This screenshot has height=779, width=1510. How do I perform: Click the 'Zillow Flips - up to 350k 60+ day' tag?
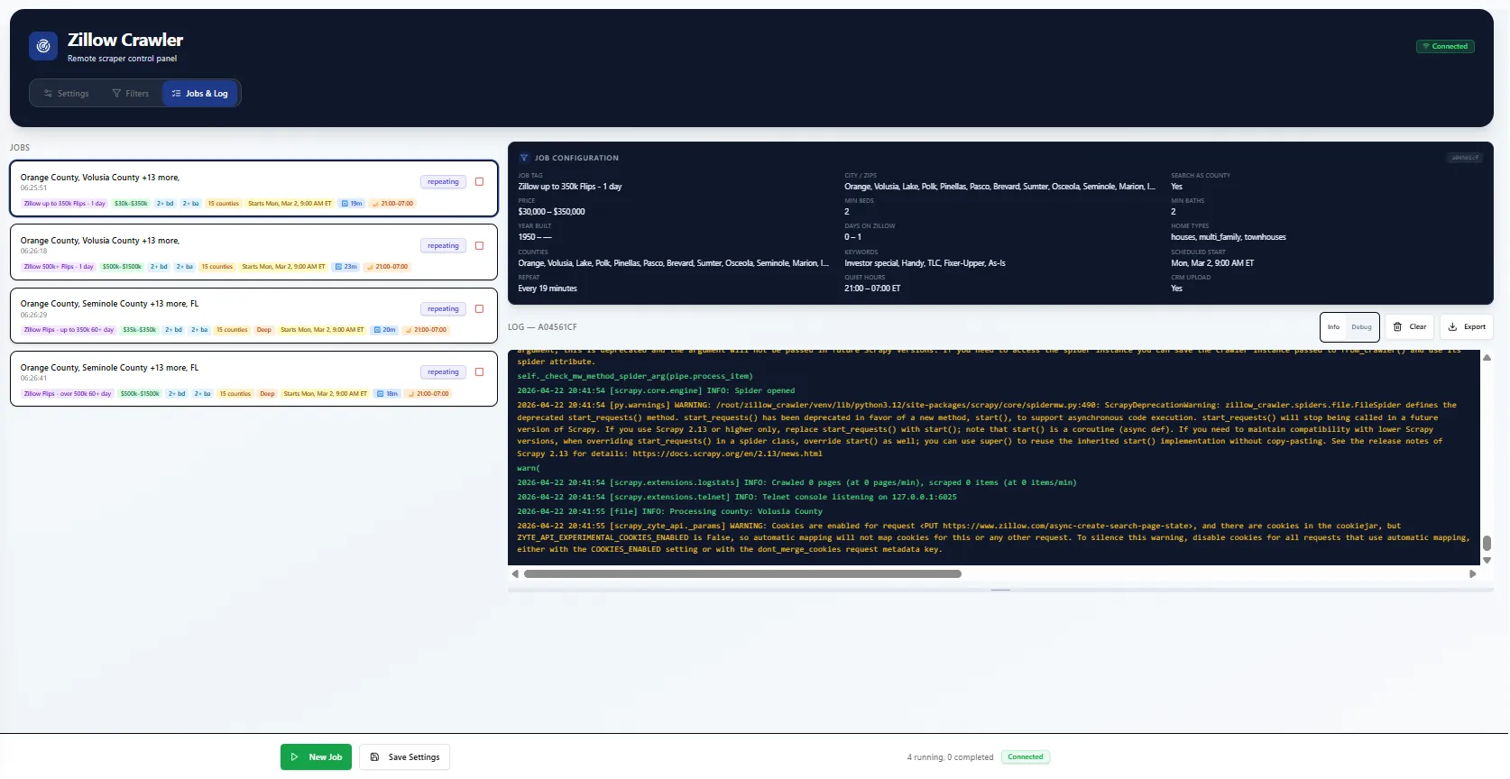click(x=69, y=330)
